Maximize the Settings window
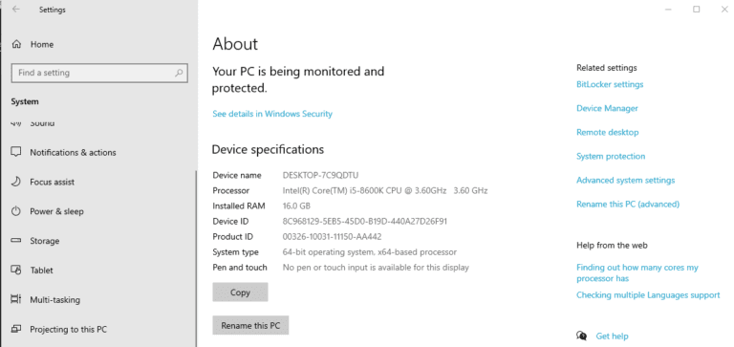The width and height of the screenshot is (734, 347). [697, 10]
